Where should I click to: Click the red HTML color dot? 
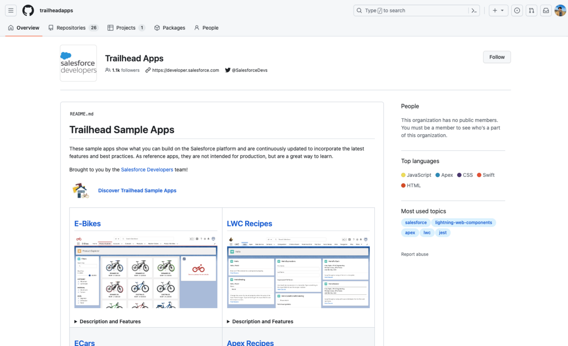point(403,185)
